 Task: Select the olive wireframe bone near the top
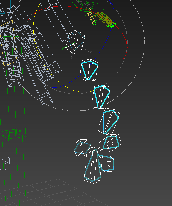[104, 18]
